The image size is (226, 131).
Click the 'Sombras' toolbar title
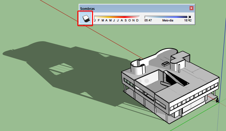87,9
